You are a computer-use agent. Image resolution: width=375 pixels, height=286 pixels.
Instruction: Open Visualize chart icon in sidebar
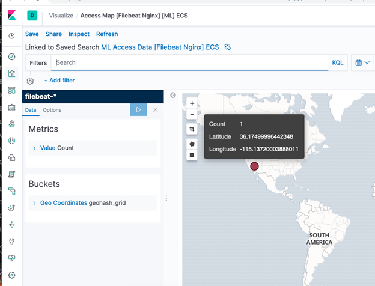(x=11, y=73)
